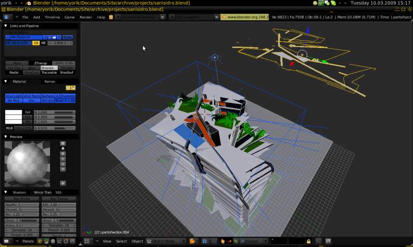Click the copy material settings icon

[67, 88]
